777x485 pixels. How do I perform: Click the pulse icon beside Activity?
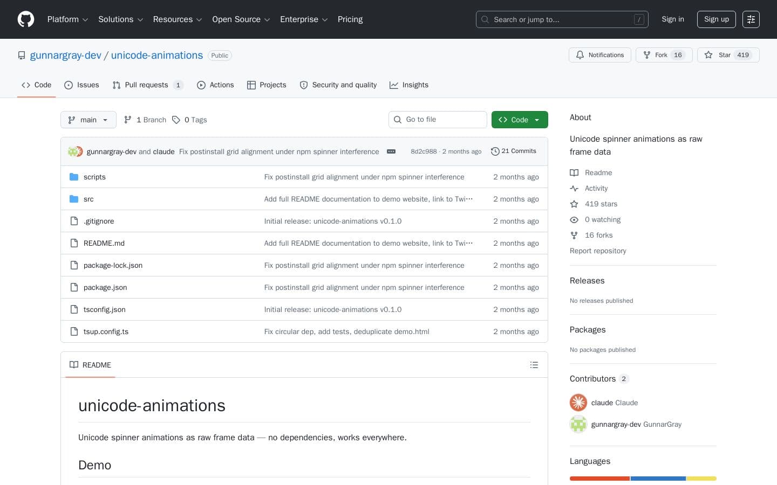tap(574, 188)
